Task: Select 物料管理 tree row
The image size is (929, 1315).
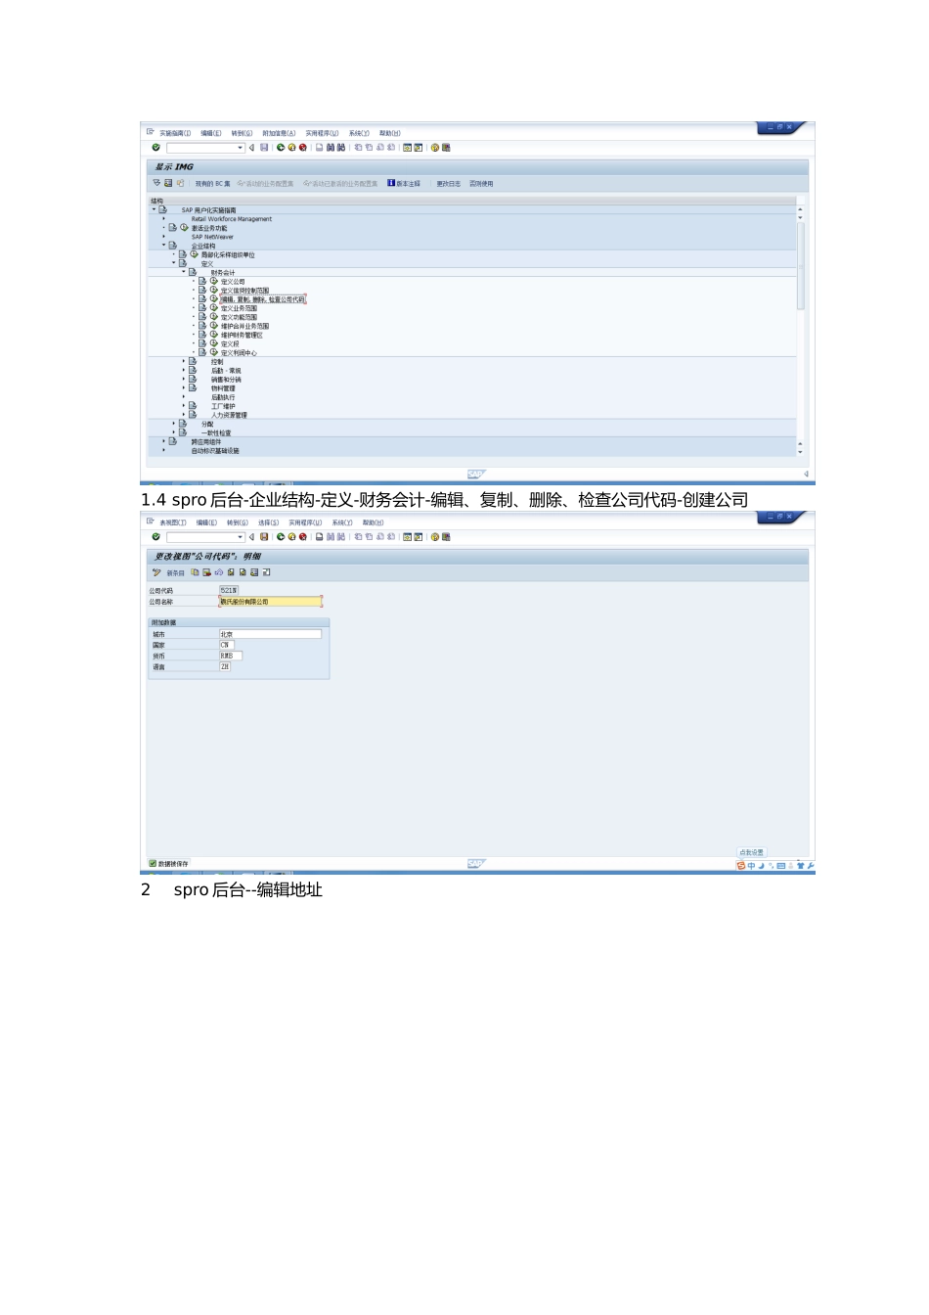Action: 223,388
